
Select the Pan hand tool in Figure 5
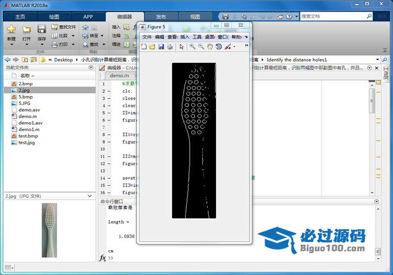209,47
